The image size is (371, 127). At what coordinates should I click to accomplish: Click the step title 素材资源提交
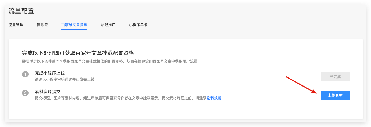(x=48, y=92)
